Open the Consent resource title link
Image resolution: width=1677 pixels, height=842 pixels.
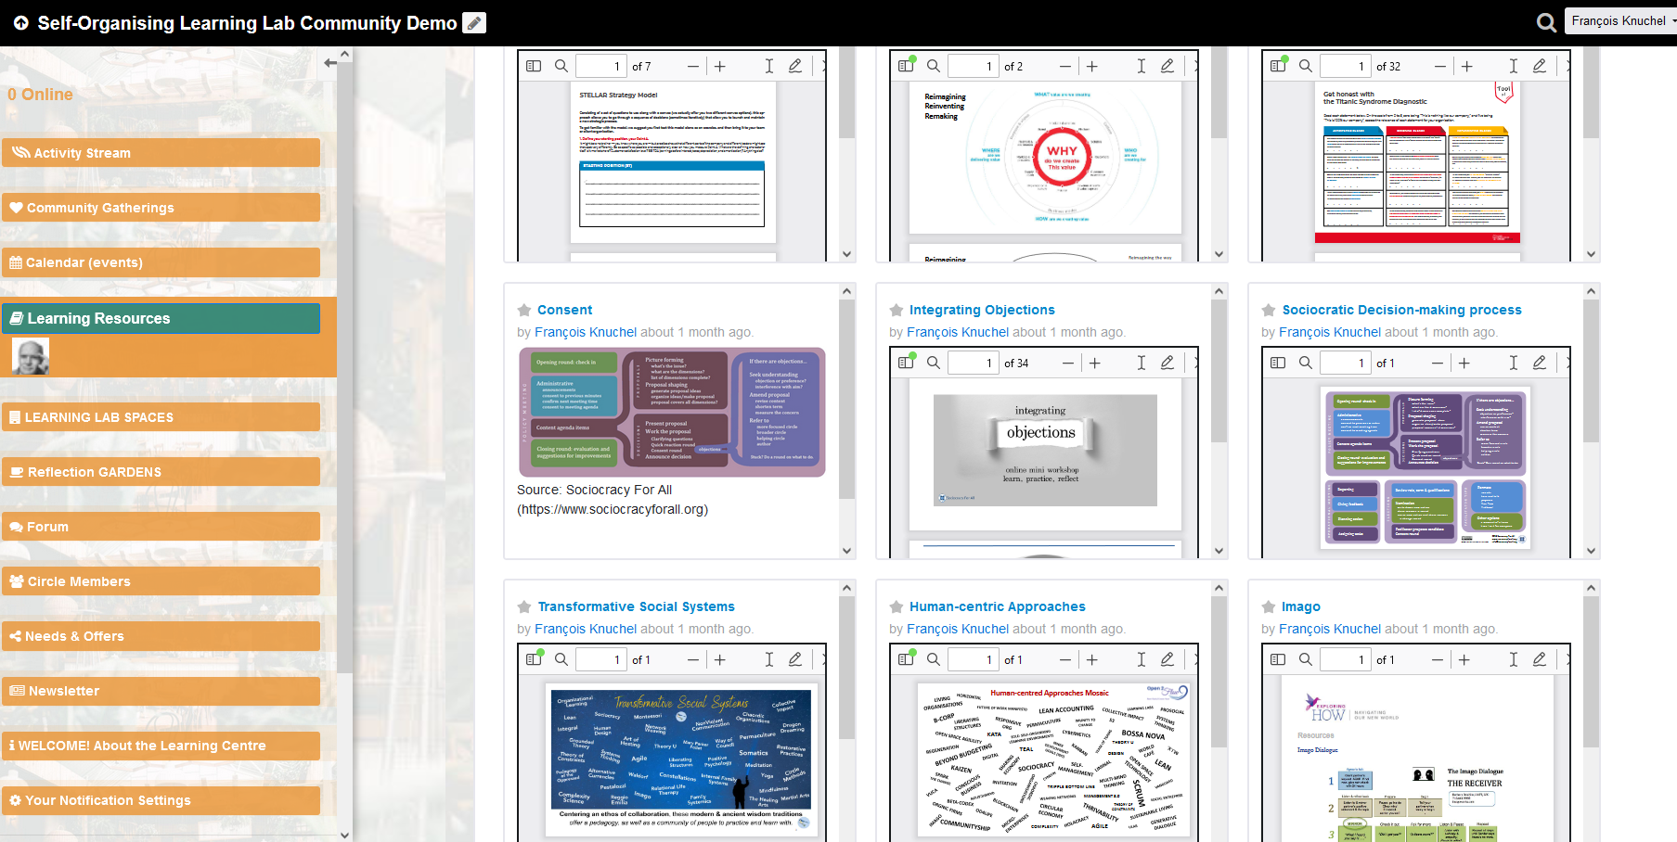click(564, 310)
